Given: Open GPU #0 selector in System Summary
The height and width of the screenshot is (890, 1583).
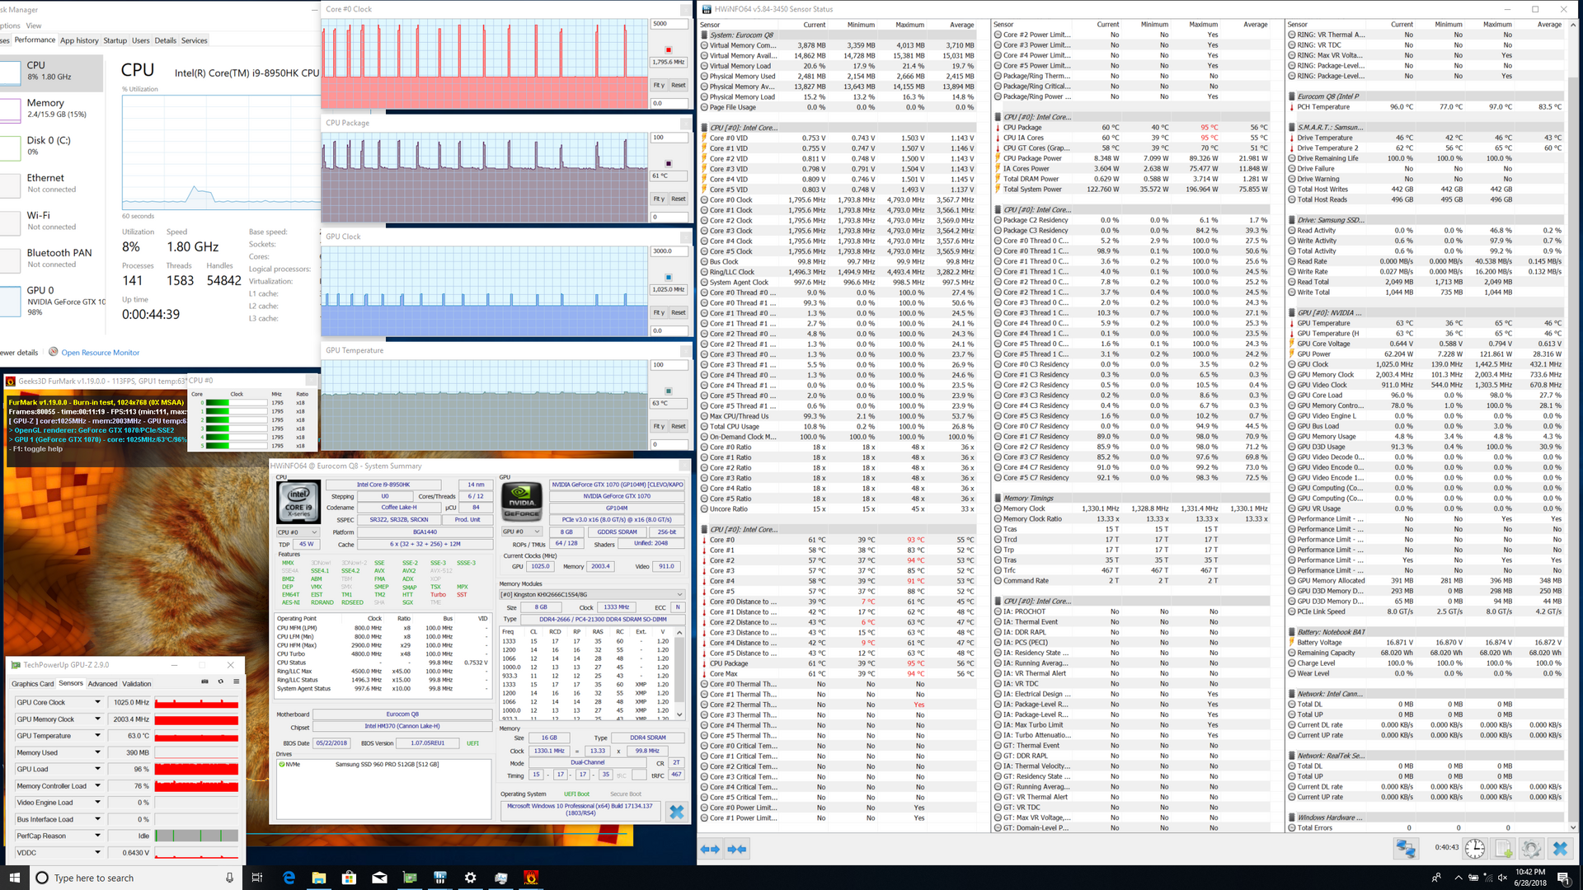Looking at the screenshot, I should coord(522,532).
